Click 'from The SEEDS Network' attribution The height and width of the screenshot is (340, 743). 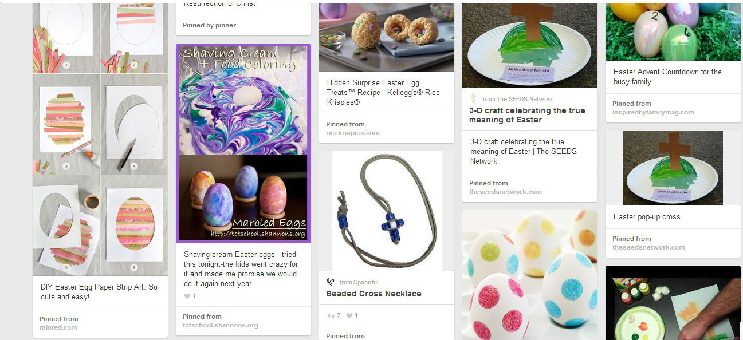tap(517, 99)
